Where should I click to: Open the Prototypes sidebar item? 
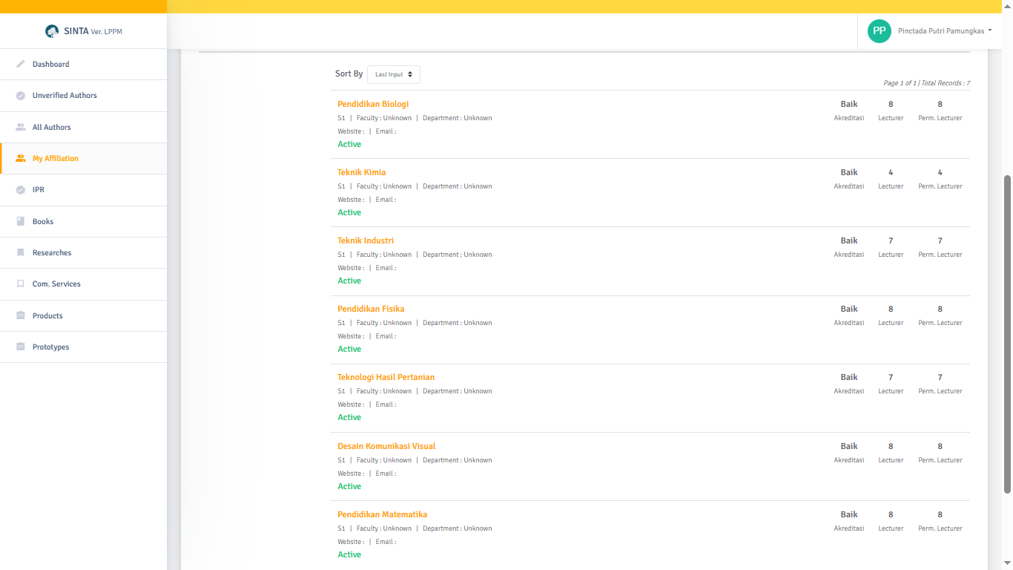point(83,347)
